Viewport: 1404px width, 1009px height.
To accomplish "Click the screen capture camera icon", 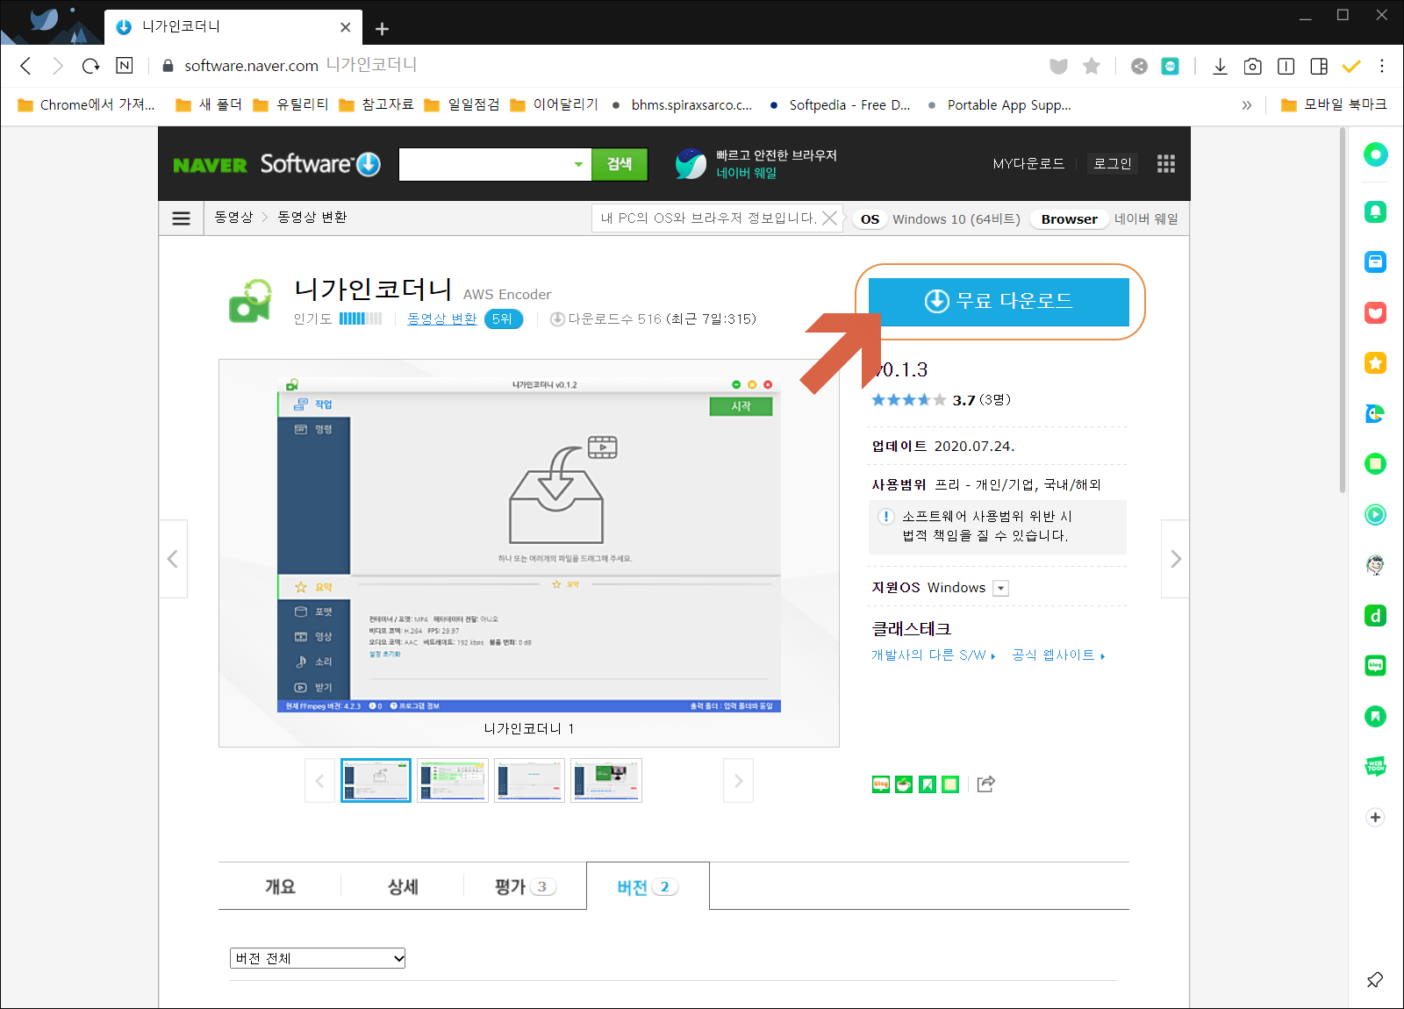I will (x=1253, y=66).
